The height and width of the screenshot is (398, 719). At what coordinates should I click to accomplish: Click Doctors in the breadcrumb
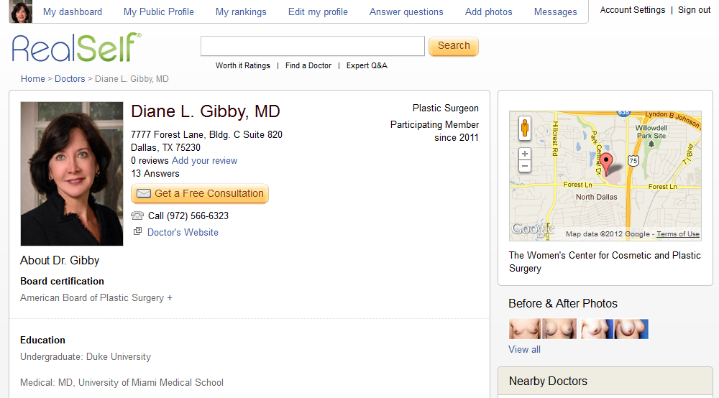[x=70, y=79]
